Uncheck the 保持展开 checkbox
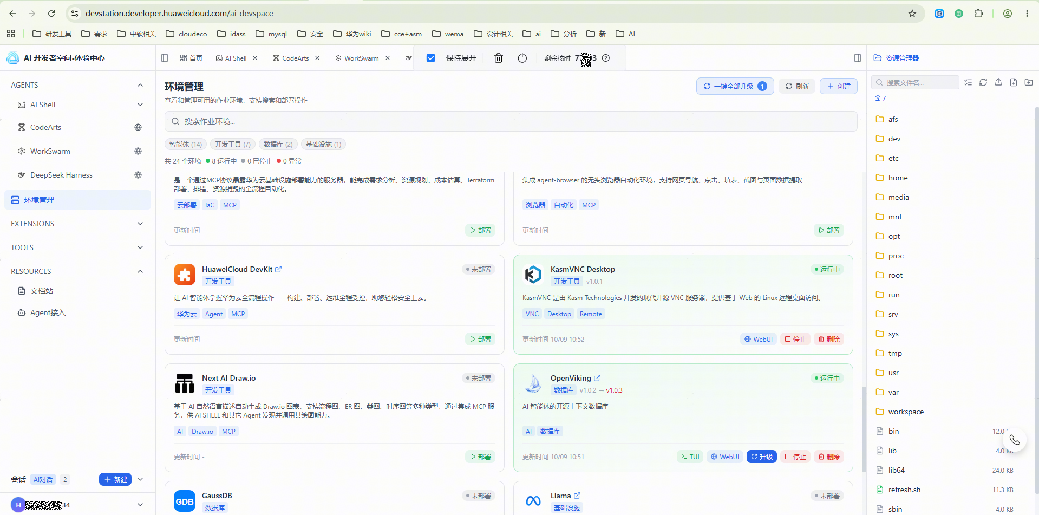The width and height of the screenshot is (1039, 515). coord(431,58)
